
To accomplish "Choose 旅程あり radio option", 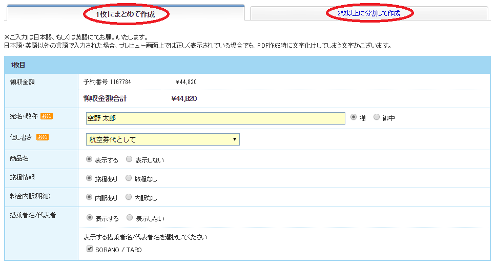I will click(89, 178).
